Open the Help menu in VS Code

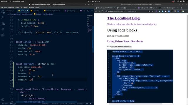point(37,8)
